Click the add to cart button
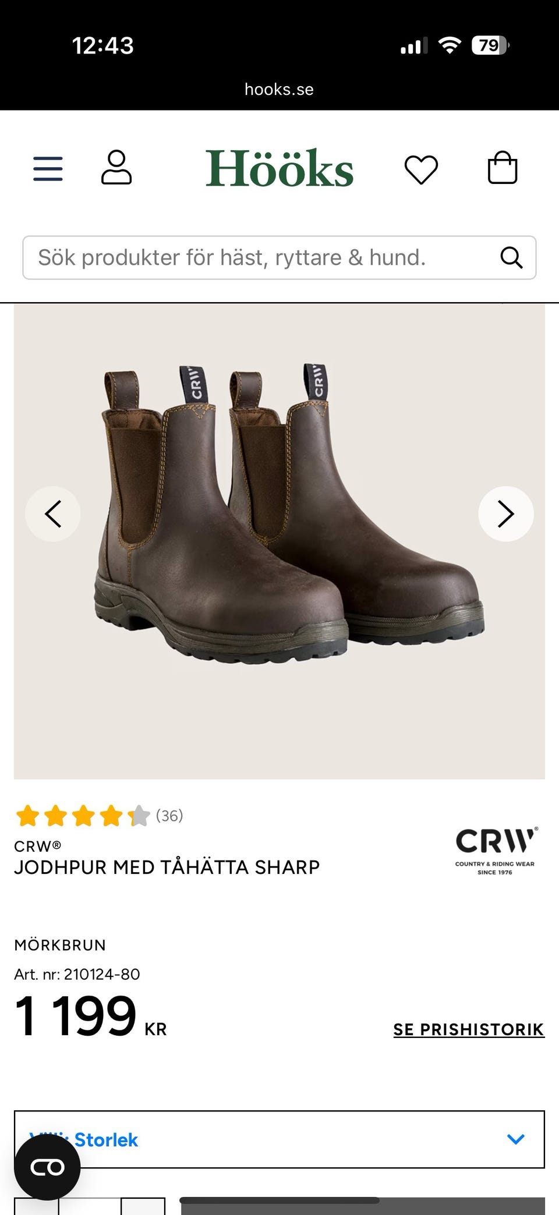The width and height of the screenshot is (559, 1215). click(363, 1206)
